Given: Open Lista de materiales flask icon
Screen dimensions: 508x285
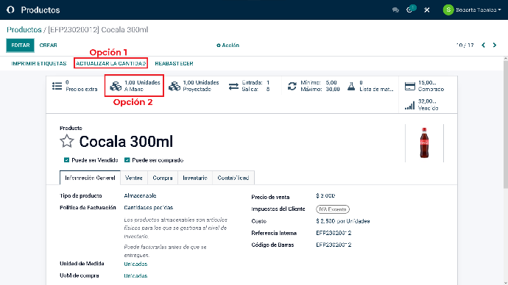Looking at the screenshot, I should coord(351,86).
